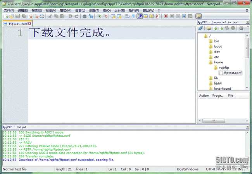Click the NppFTP abort transfer icon
The height and width of the screenshot is (174, 252).
[x=233, y=28]
